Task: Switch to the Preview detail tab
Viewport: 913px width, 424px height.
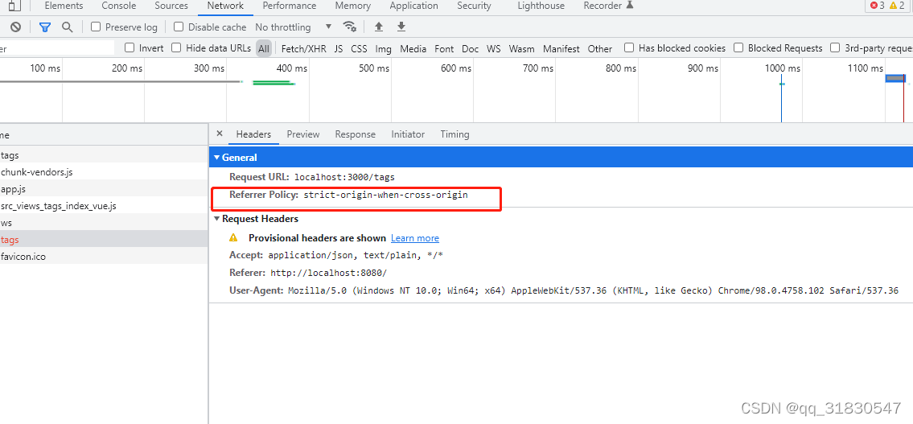Action: coord(302,134)
